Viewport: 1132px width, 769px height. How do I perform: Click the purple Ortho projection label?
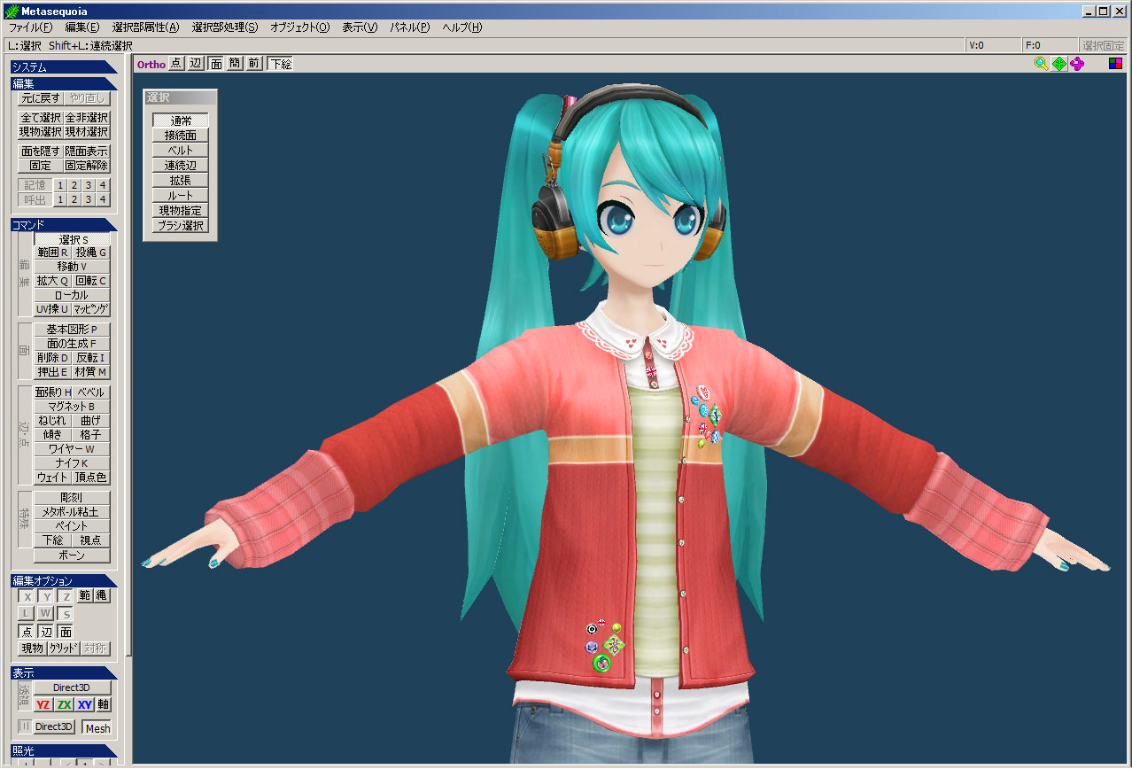pyautogui.click(x=151, y=64)
